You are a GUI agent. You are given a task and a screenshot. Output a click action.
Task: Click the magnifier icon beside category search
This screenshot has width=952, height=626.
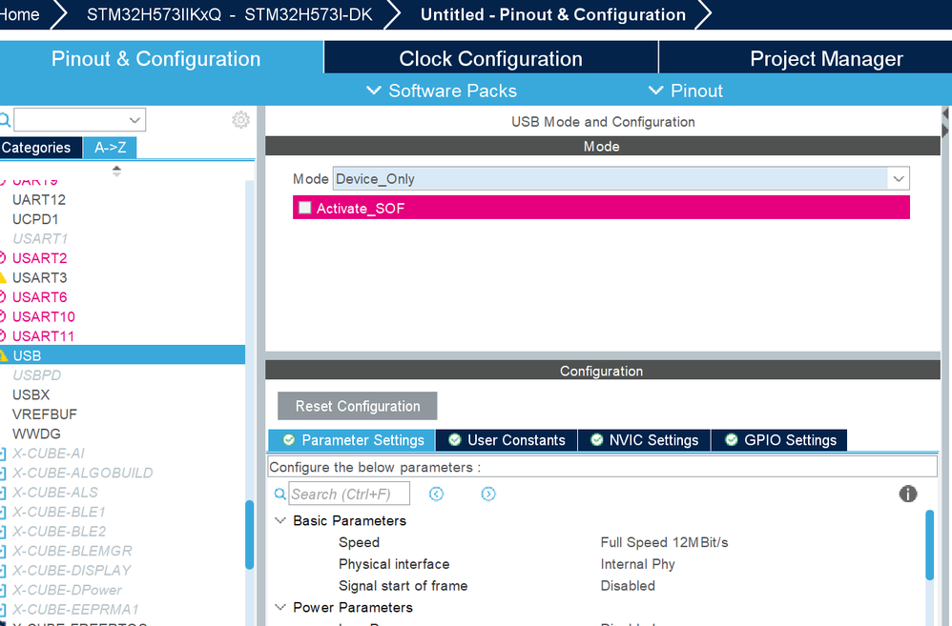pyautogui.click(x=4, y=119)
